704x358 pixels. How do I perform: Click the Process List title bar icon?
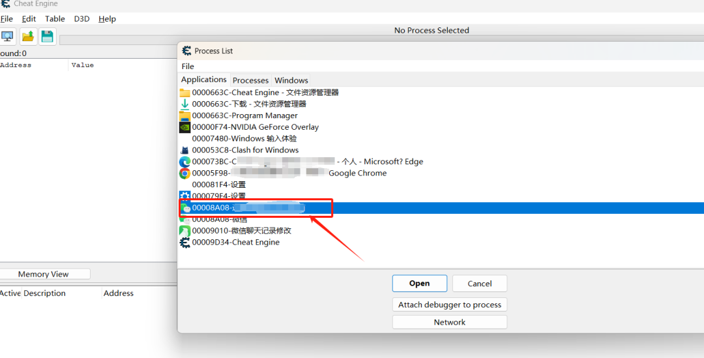(186, 51)
